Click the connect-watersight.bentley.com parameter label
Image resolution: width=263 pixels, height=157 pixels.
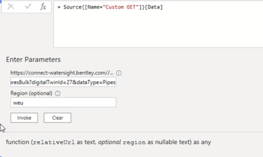point(62,72)
